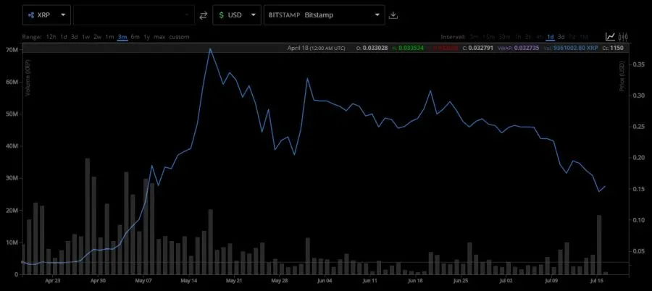The width and height of the screenshot is (652, 291).
Task: Expand the Bitstamp exchange selector
Action: click(377, 14)
